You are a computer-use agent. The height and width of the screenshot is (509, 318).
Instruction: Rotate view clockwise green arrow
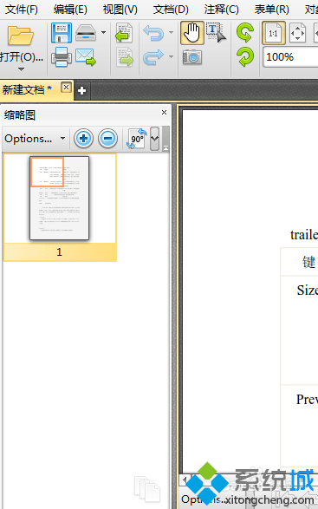[245, 57]
